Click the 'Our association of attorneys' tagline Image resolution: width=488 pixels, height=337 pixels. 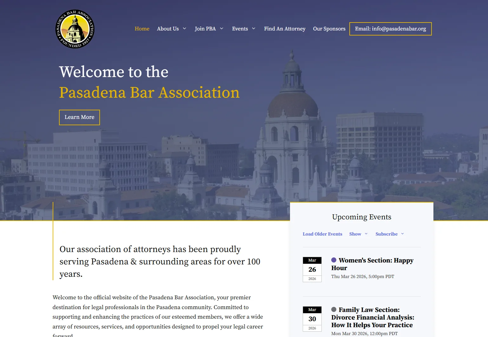160,262
